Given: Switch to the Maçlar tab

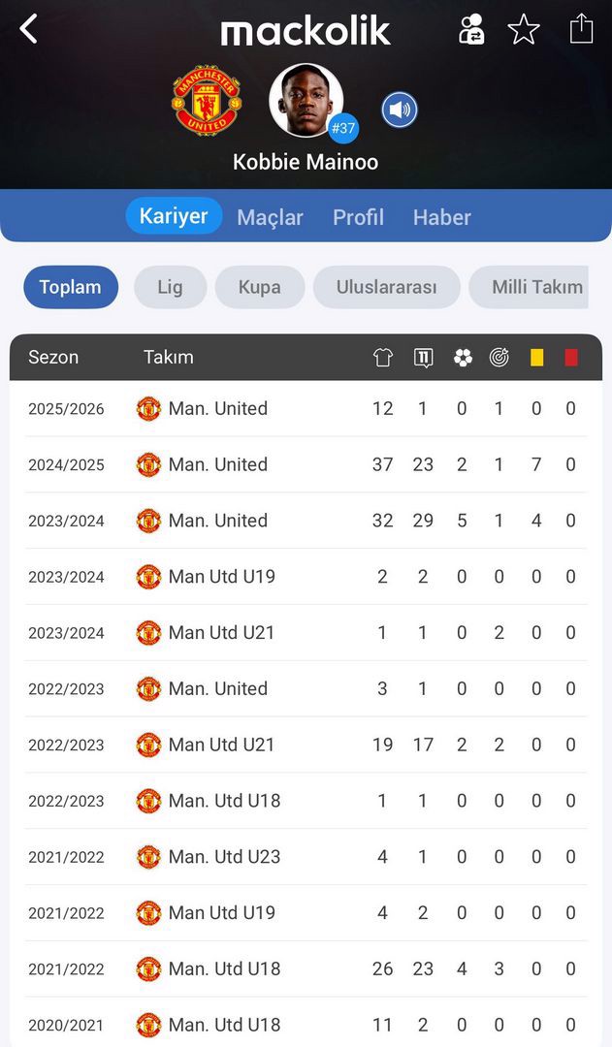Looking at the screenshot, I should (x=270, y=217).
